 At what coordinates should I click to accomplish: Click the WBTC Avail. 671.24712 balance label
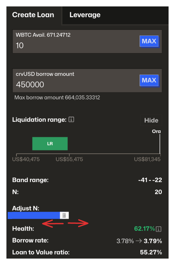[x=43, y=35]
